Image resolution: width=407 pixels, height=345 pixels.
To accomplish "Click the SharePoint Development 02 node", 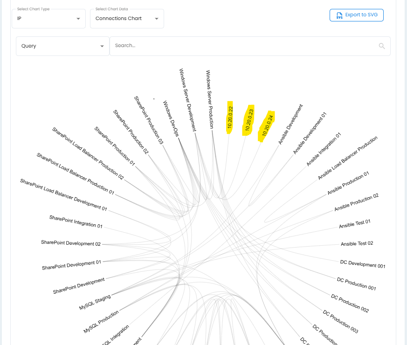I will (70, 243).
